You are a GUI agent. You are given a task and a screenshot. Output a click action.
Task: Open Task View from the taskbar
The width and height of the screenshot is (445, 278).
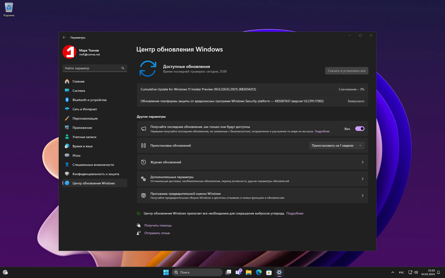click(x=228, y=272)
